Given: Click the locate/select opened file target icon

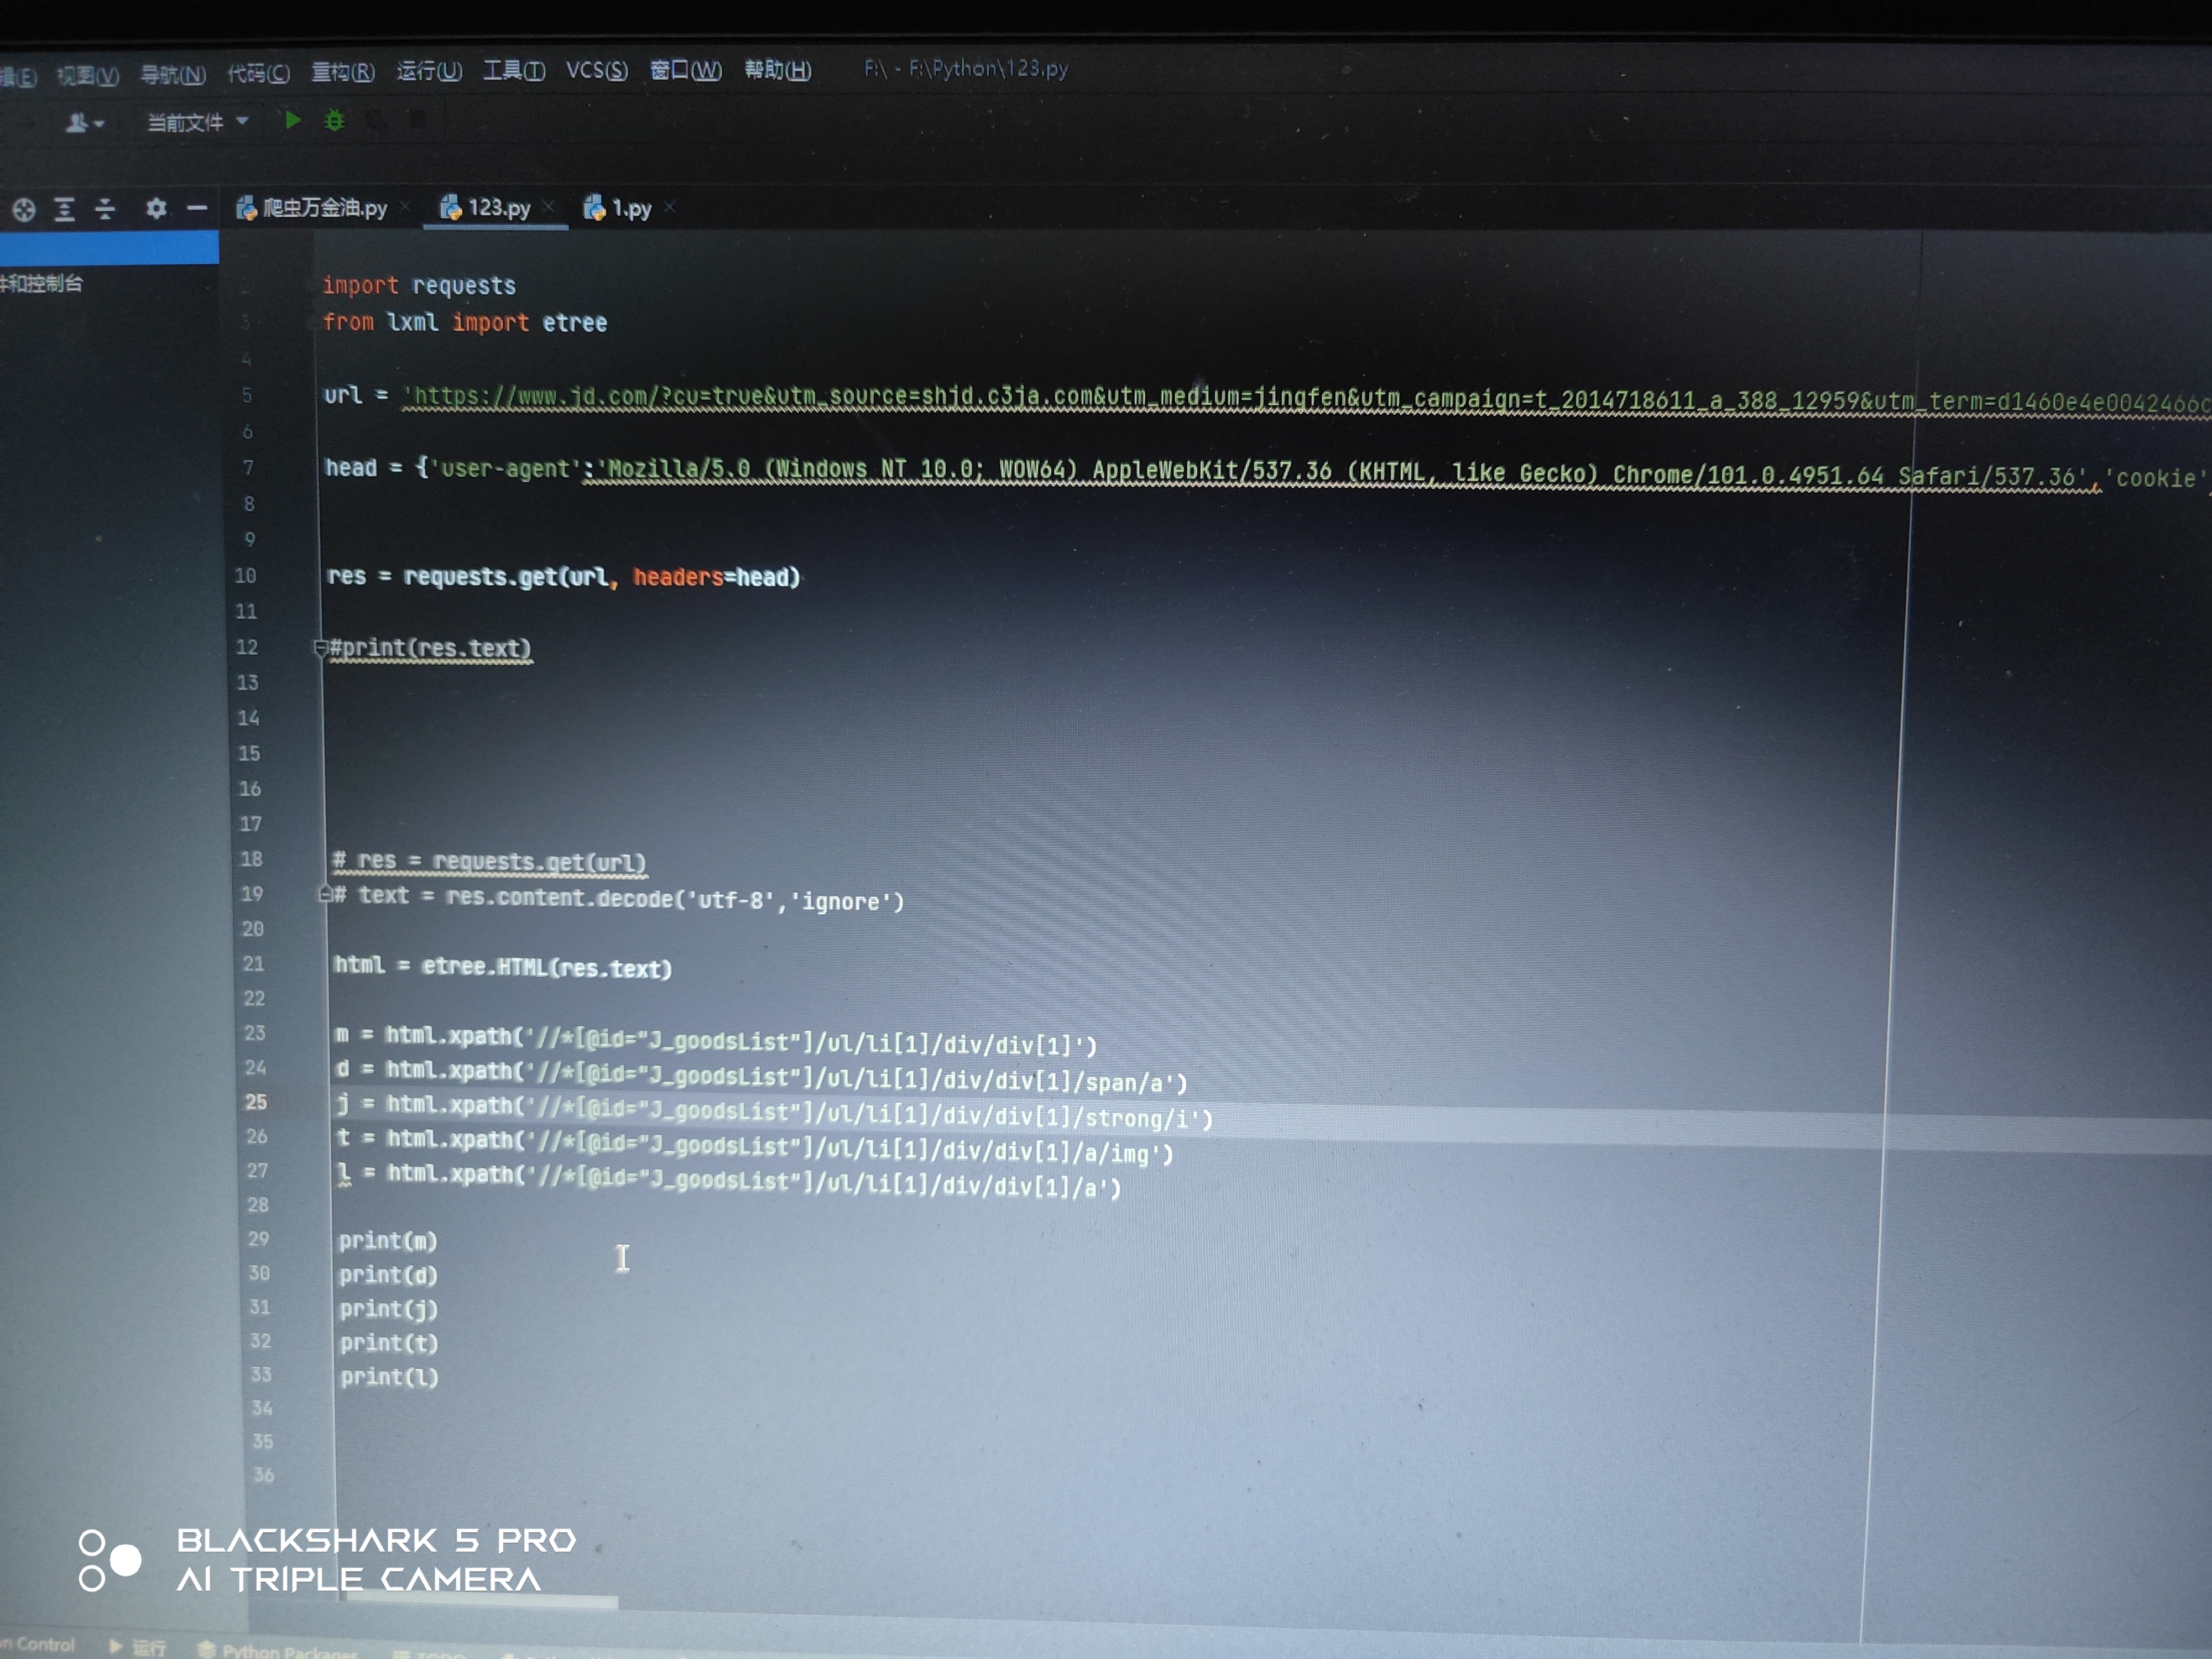Looking at the screenshot, I should tap(24, 209).
